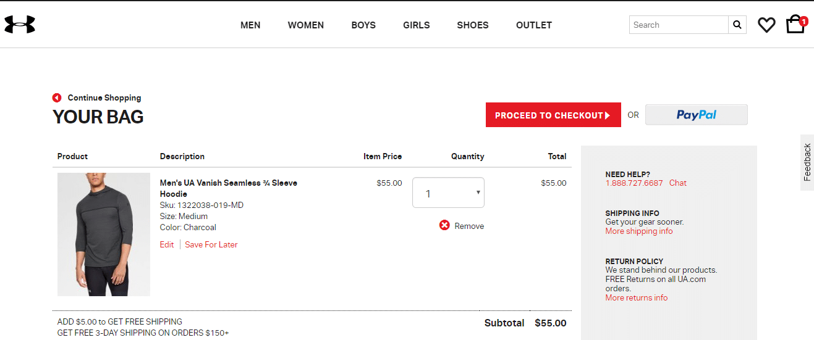Click Save For Later link
Viewport: 814px width, 340px height.
point(211,244)
